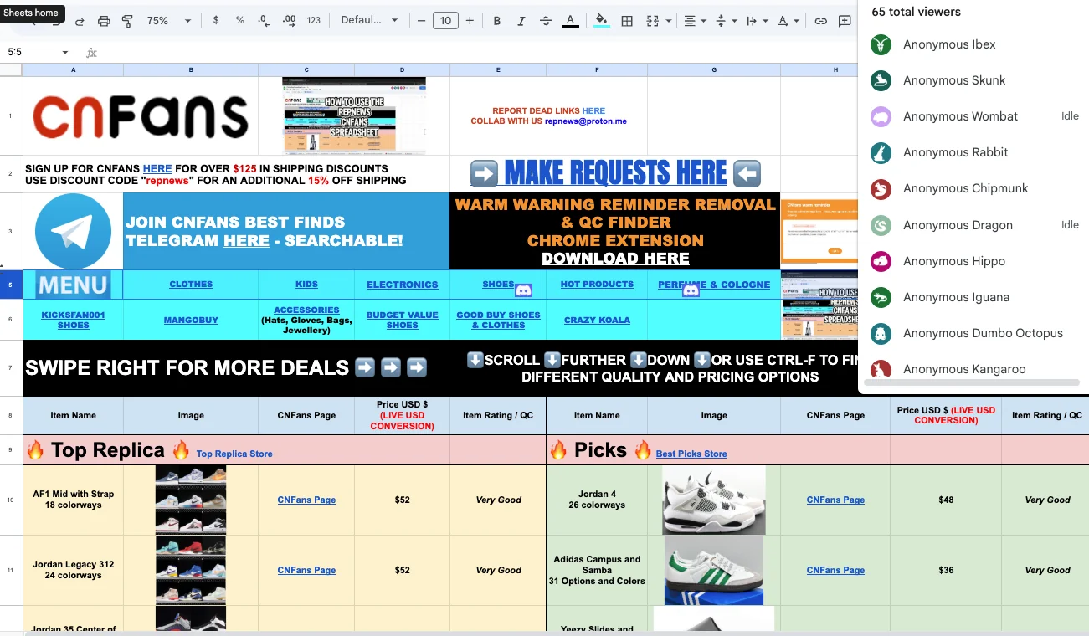Format selection as percent
This screenshot has width=1089, height=636.
pos(240,20)
